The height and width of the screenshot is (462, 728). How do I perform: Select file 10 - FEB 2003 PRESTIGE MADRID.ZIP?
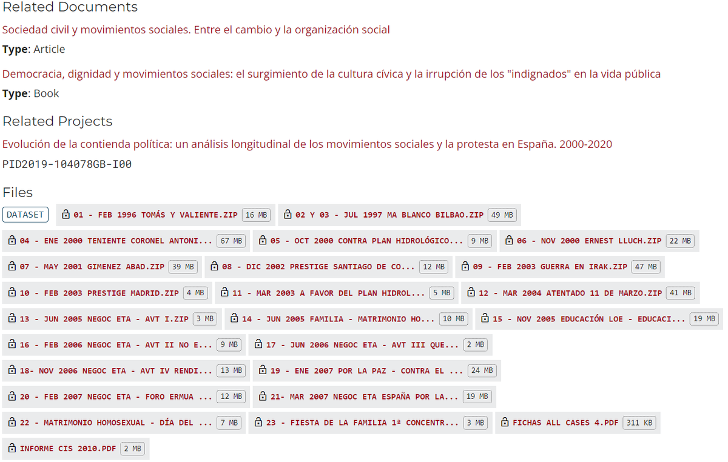pyautogui.click(x=91, y=292)
